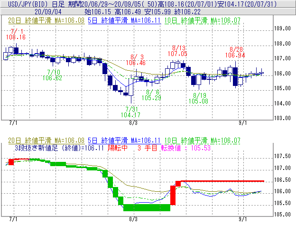Click the 8/3 106.46 high label

pos(136,60)
